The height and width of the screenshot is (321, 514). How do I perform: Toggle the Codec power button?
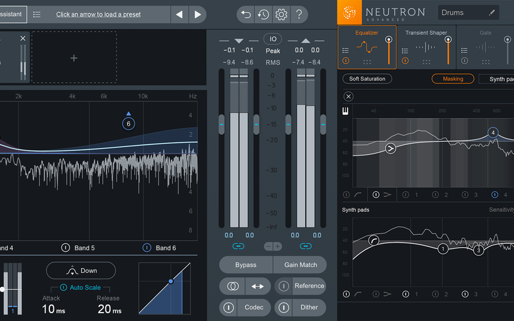pyautogui.click(x=229, y=308)
